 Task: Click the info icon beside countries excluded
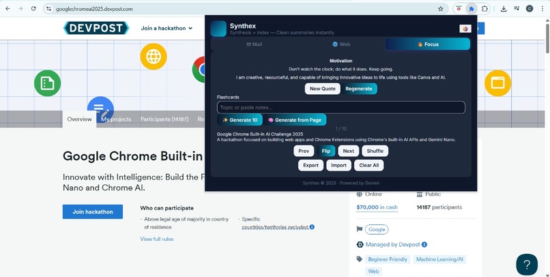coord(312,227)
